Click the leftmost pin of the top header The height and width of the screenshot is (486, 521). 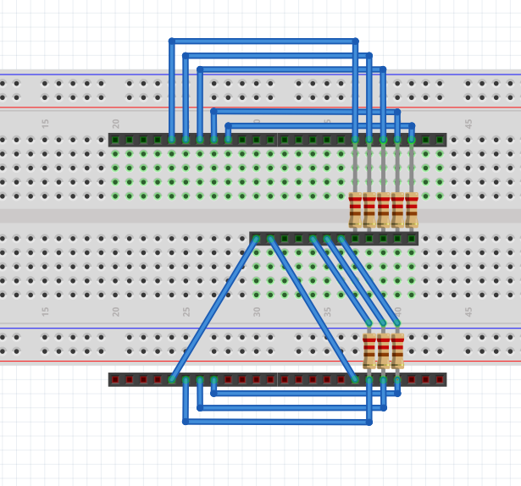[x=115, y=140]
